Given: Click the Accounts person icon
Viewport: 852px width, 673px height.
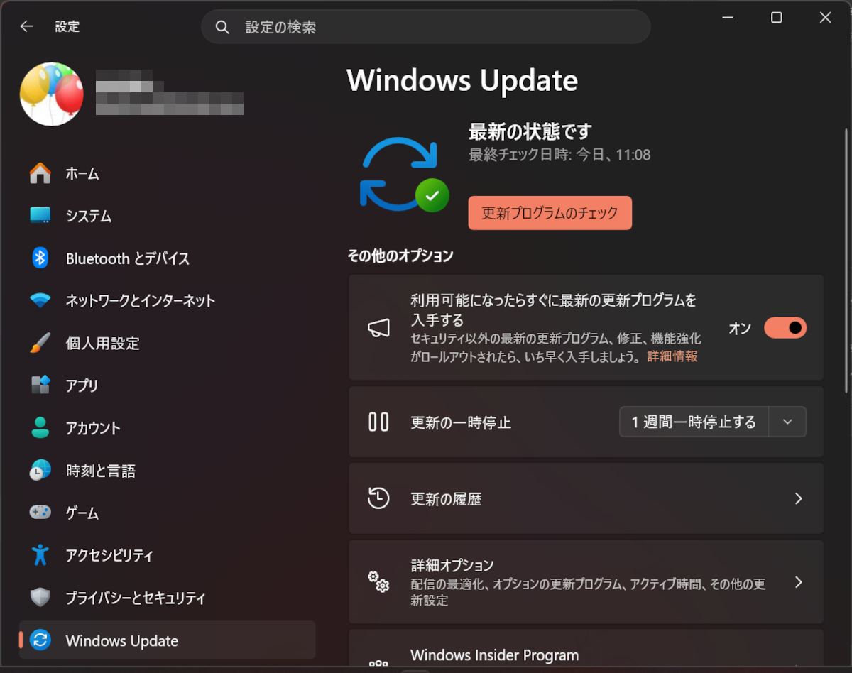Looking at the screenshot, I should [40, 428].
